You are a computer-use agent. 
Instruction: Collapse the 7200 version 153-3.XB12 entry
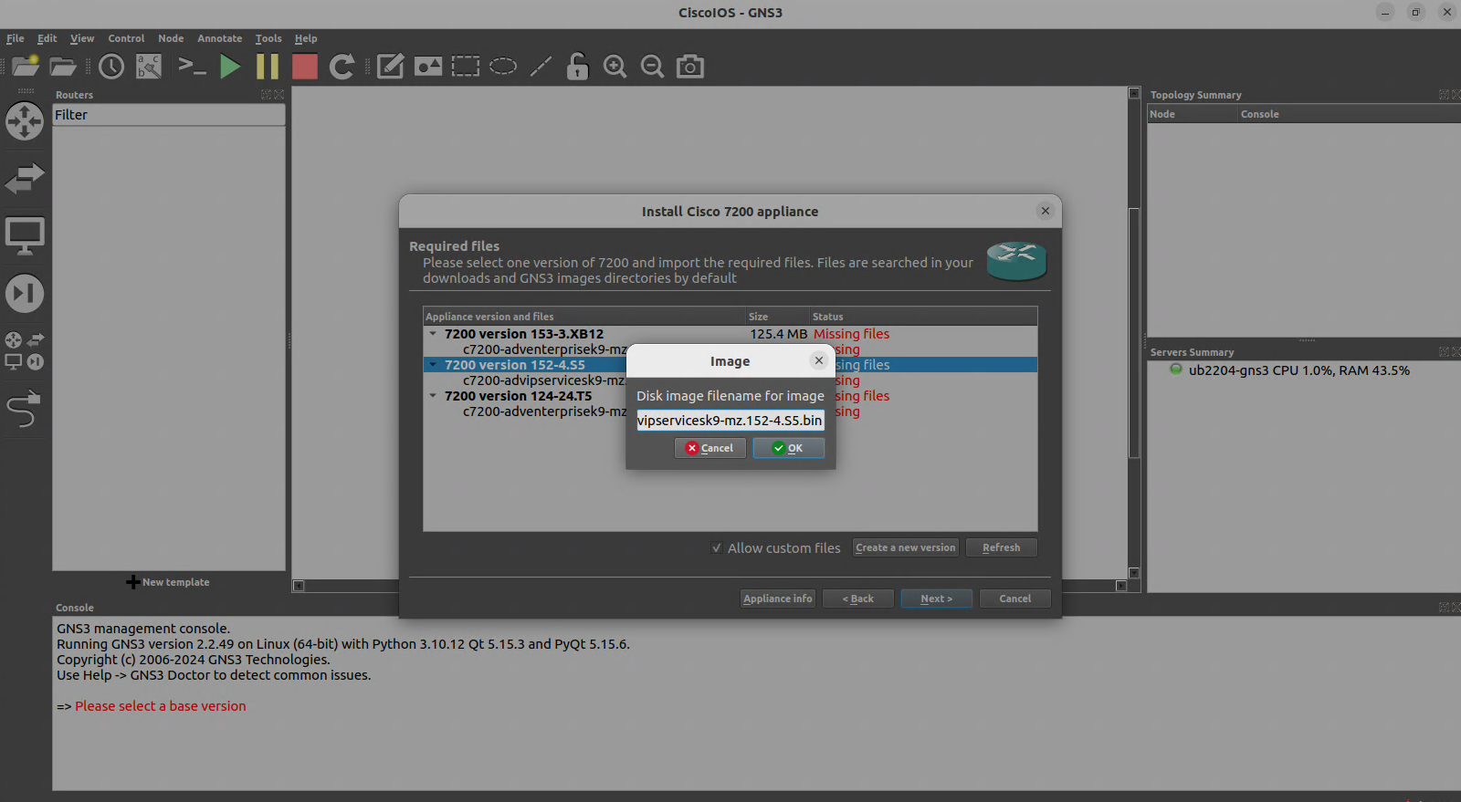point(433,334)
